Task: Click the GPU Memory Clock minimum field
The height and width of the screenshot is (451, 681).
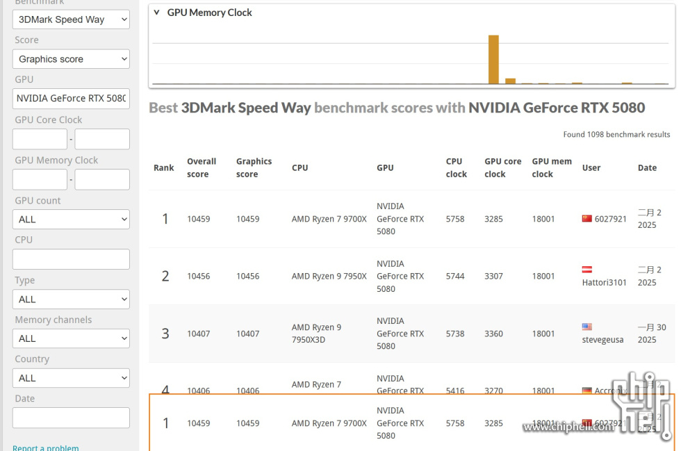Action: [40, 179]
